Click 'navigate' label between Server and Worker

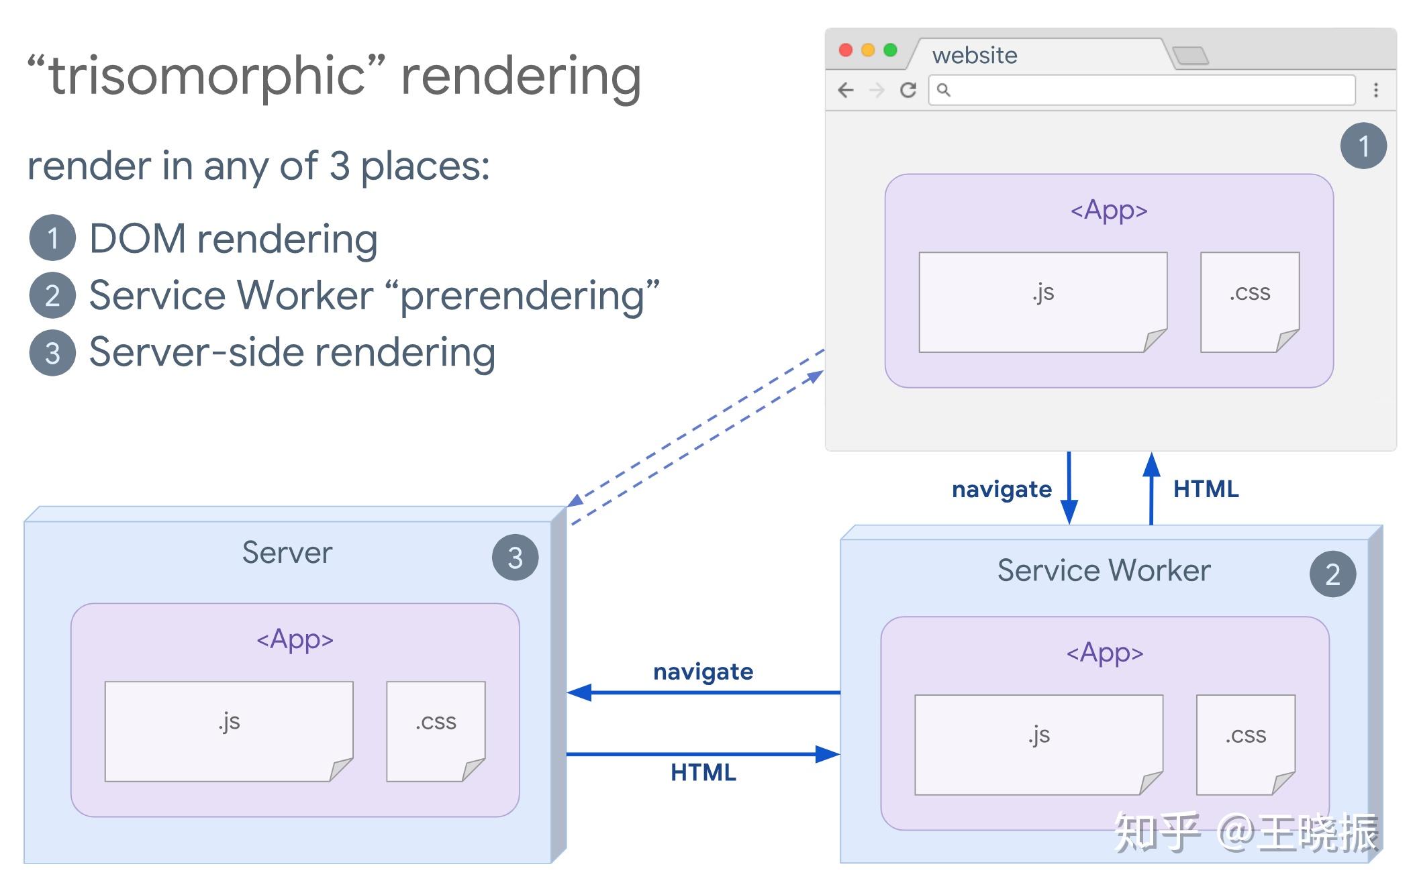pyautogui.click(x=703, y=672)
